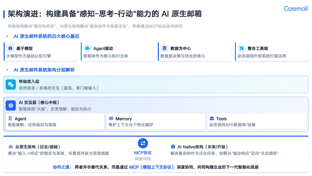Click the Memory module icon
Image resolution: width=312 pixels, height=176 pixels.
pyautogui.click(x=111, y=118)
